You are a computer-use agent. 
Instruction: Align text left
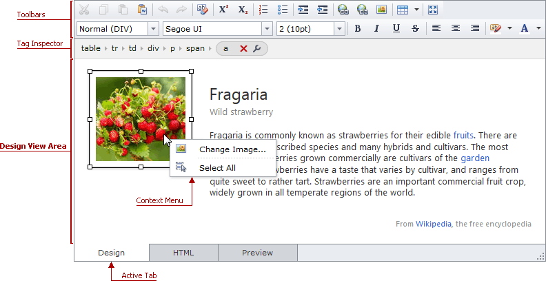pyautogui.click(x=436, y=28)
